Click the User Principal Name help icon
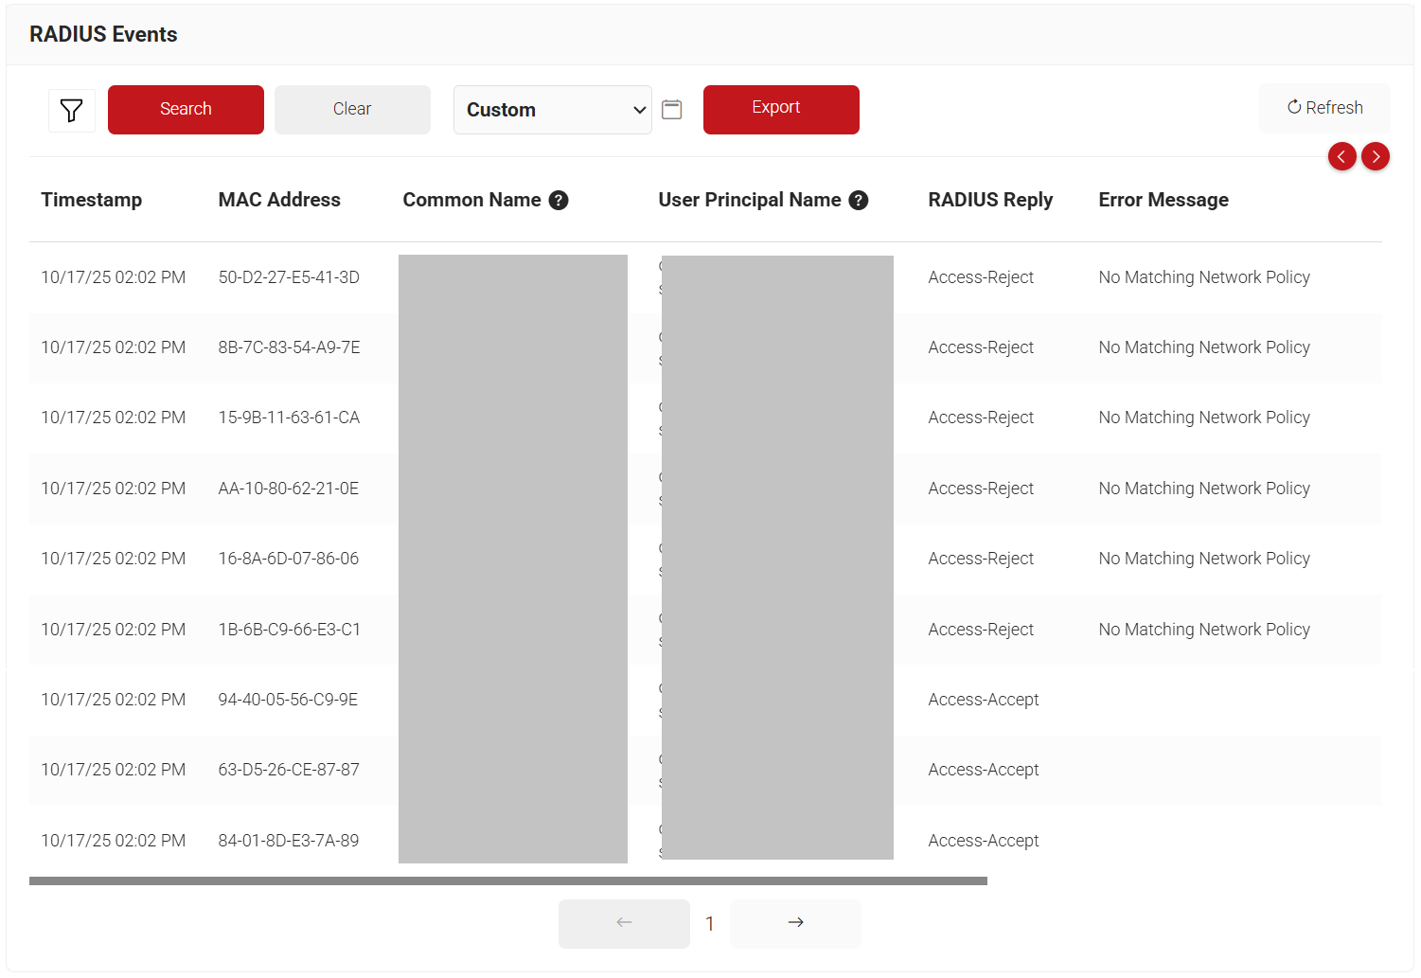 (859, 201)
